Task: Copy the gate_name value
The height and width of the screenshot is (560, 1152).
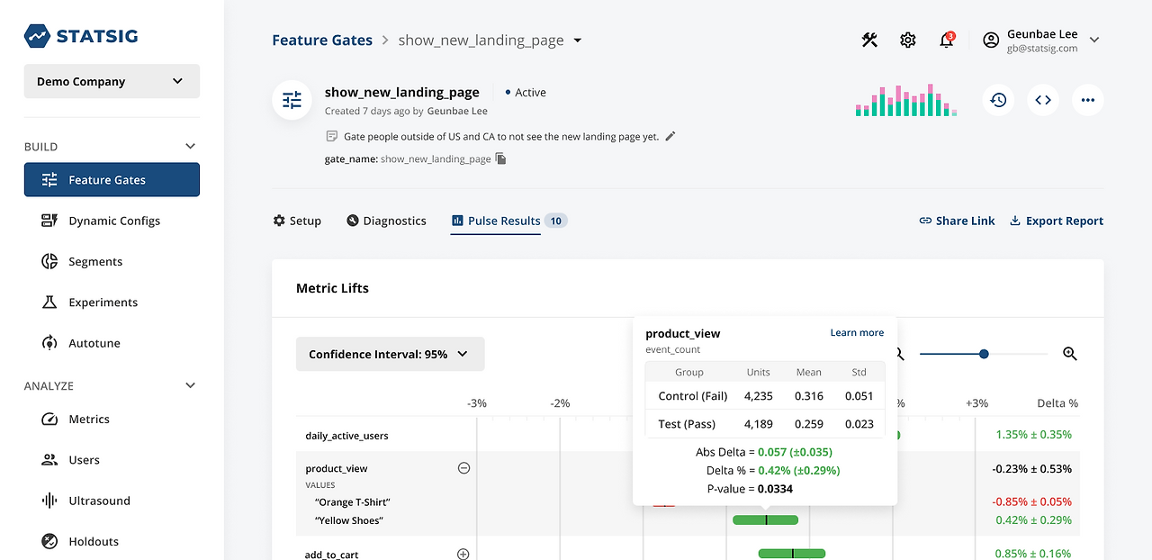Action: [x=501, y=158]
